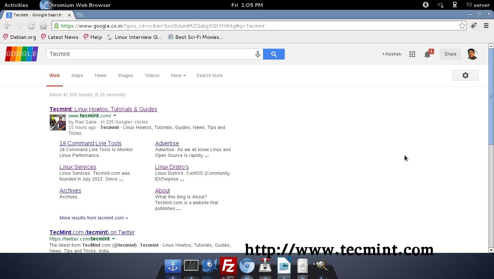Switch to News results tab
The image size is (494, 279).
click(100, 76)
